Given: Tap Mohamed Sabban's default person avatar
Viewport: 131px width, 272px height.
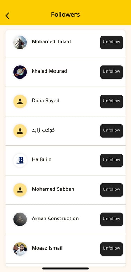Looking at the screenshot, I should pos(20,190).
